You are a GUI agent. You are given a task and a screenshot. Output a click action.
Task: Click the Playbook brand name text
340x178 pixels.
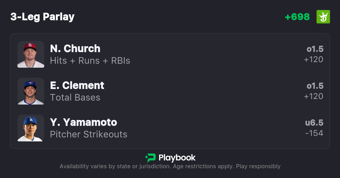point(177,158)
